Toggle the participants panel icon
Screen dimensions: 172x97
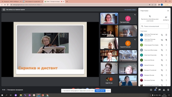[x=155, y=90]
